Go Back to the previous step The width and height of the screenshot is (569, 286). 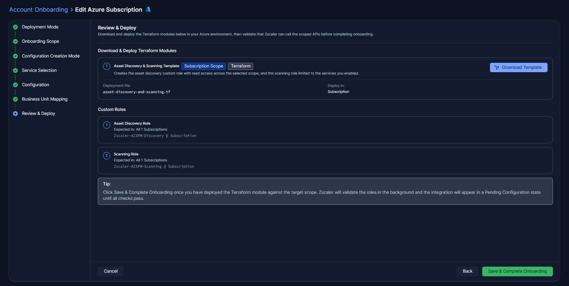[468, 271]
